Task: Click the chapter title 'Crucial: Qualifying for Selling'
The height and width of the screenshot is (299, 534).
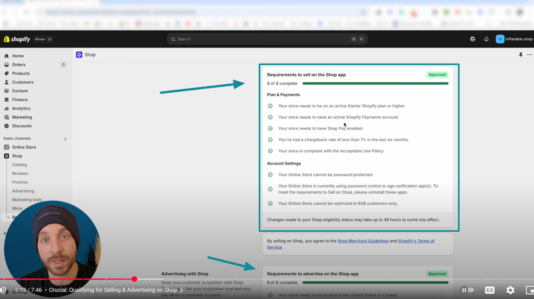Action: tap(113, 290)
